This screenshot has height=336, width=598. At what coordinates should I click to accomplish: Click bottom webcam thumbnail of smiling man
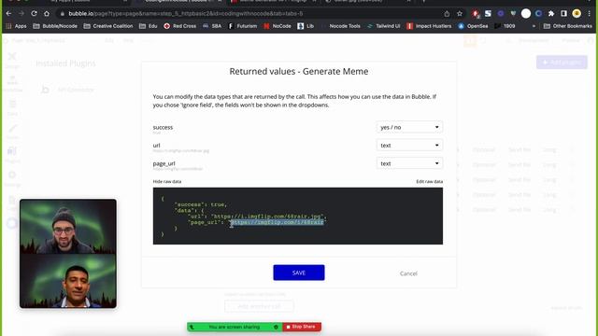(x=68, y=281)
